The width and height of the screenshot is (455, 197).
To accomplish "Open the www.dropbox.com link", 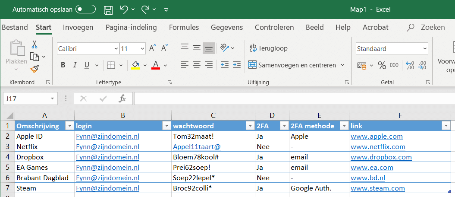I will tap(381, 157).
